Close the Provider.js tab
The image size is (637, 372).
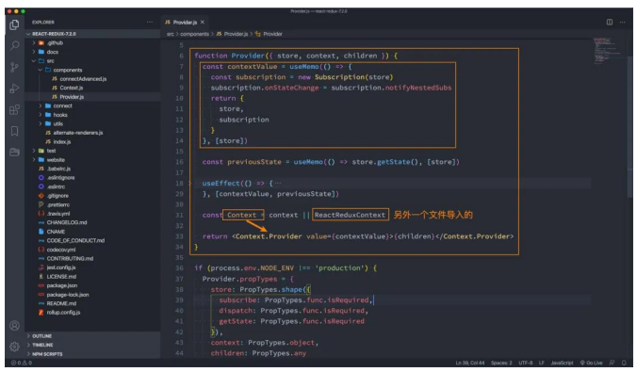(x=202, y=22)
